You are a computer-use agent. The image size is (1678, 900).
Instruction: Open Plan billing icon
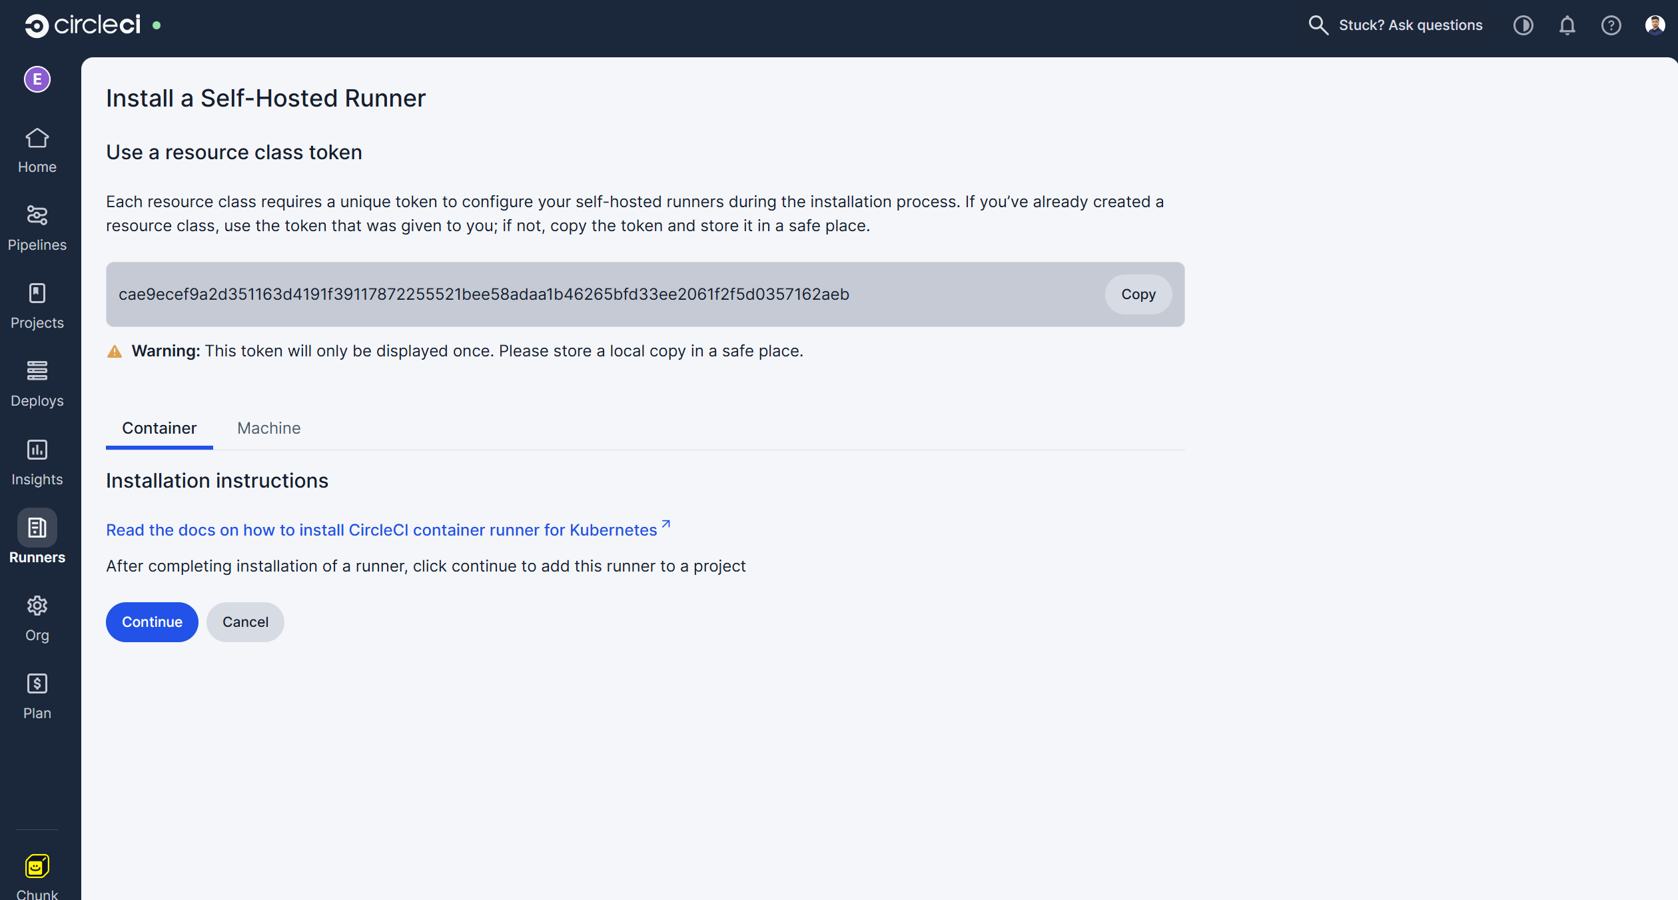tap(37, 683)
